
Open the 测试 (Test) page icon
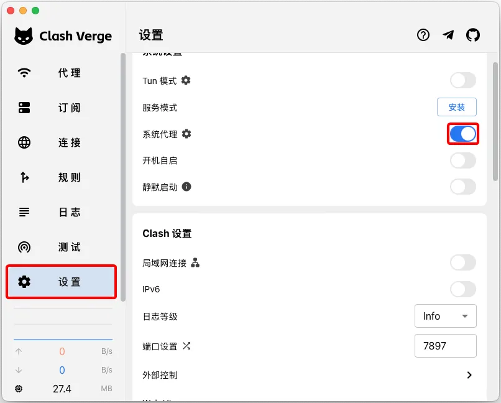(24, 247)
